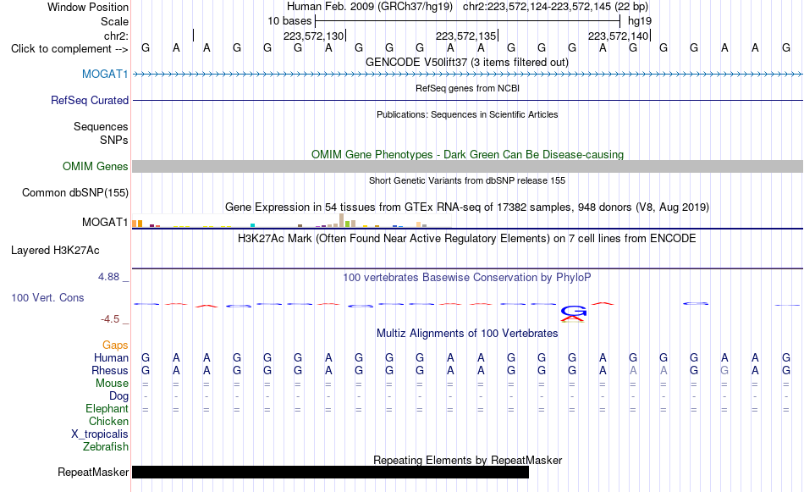
Task: Click the 'Gene Expression in 54 tissues' title
Action: tap(467, 207)
